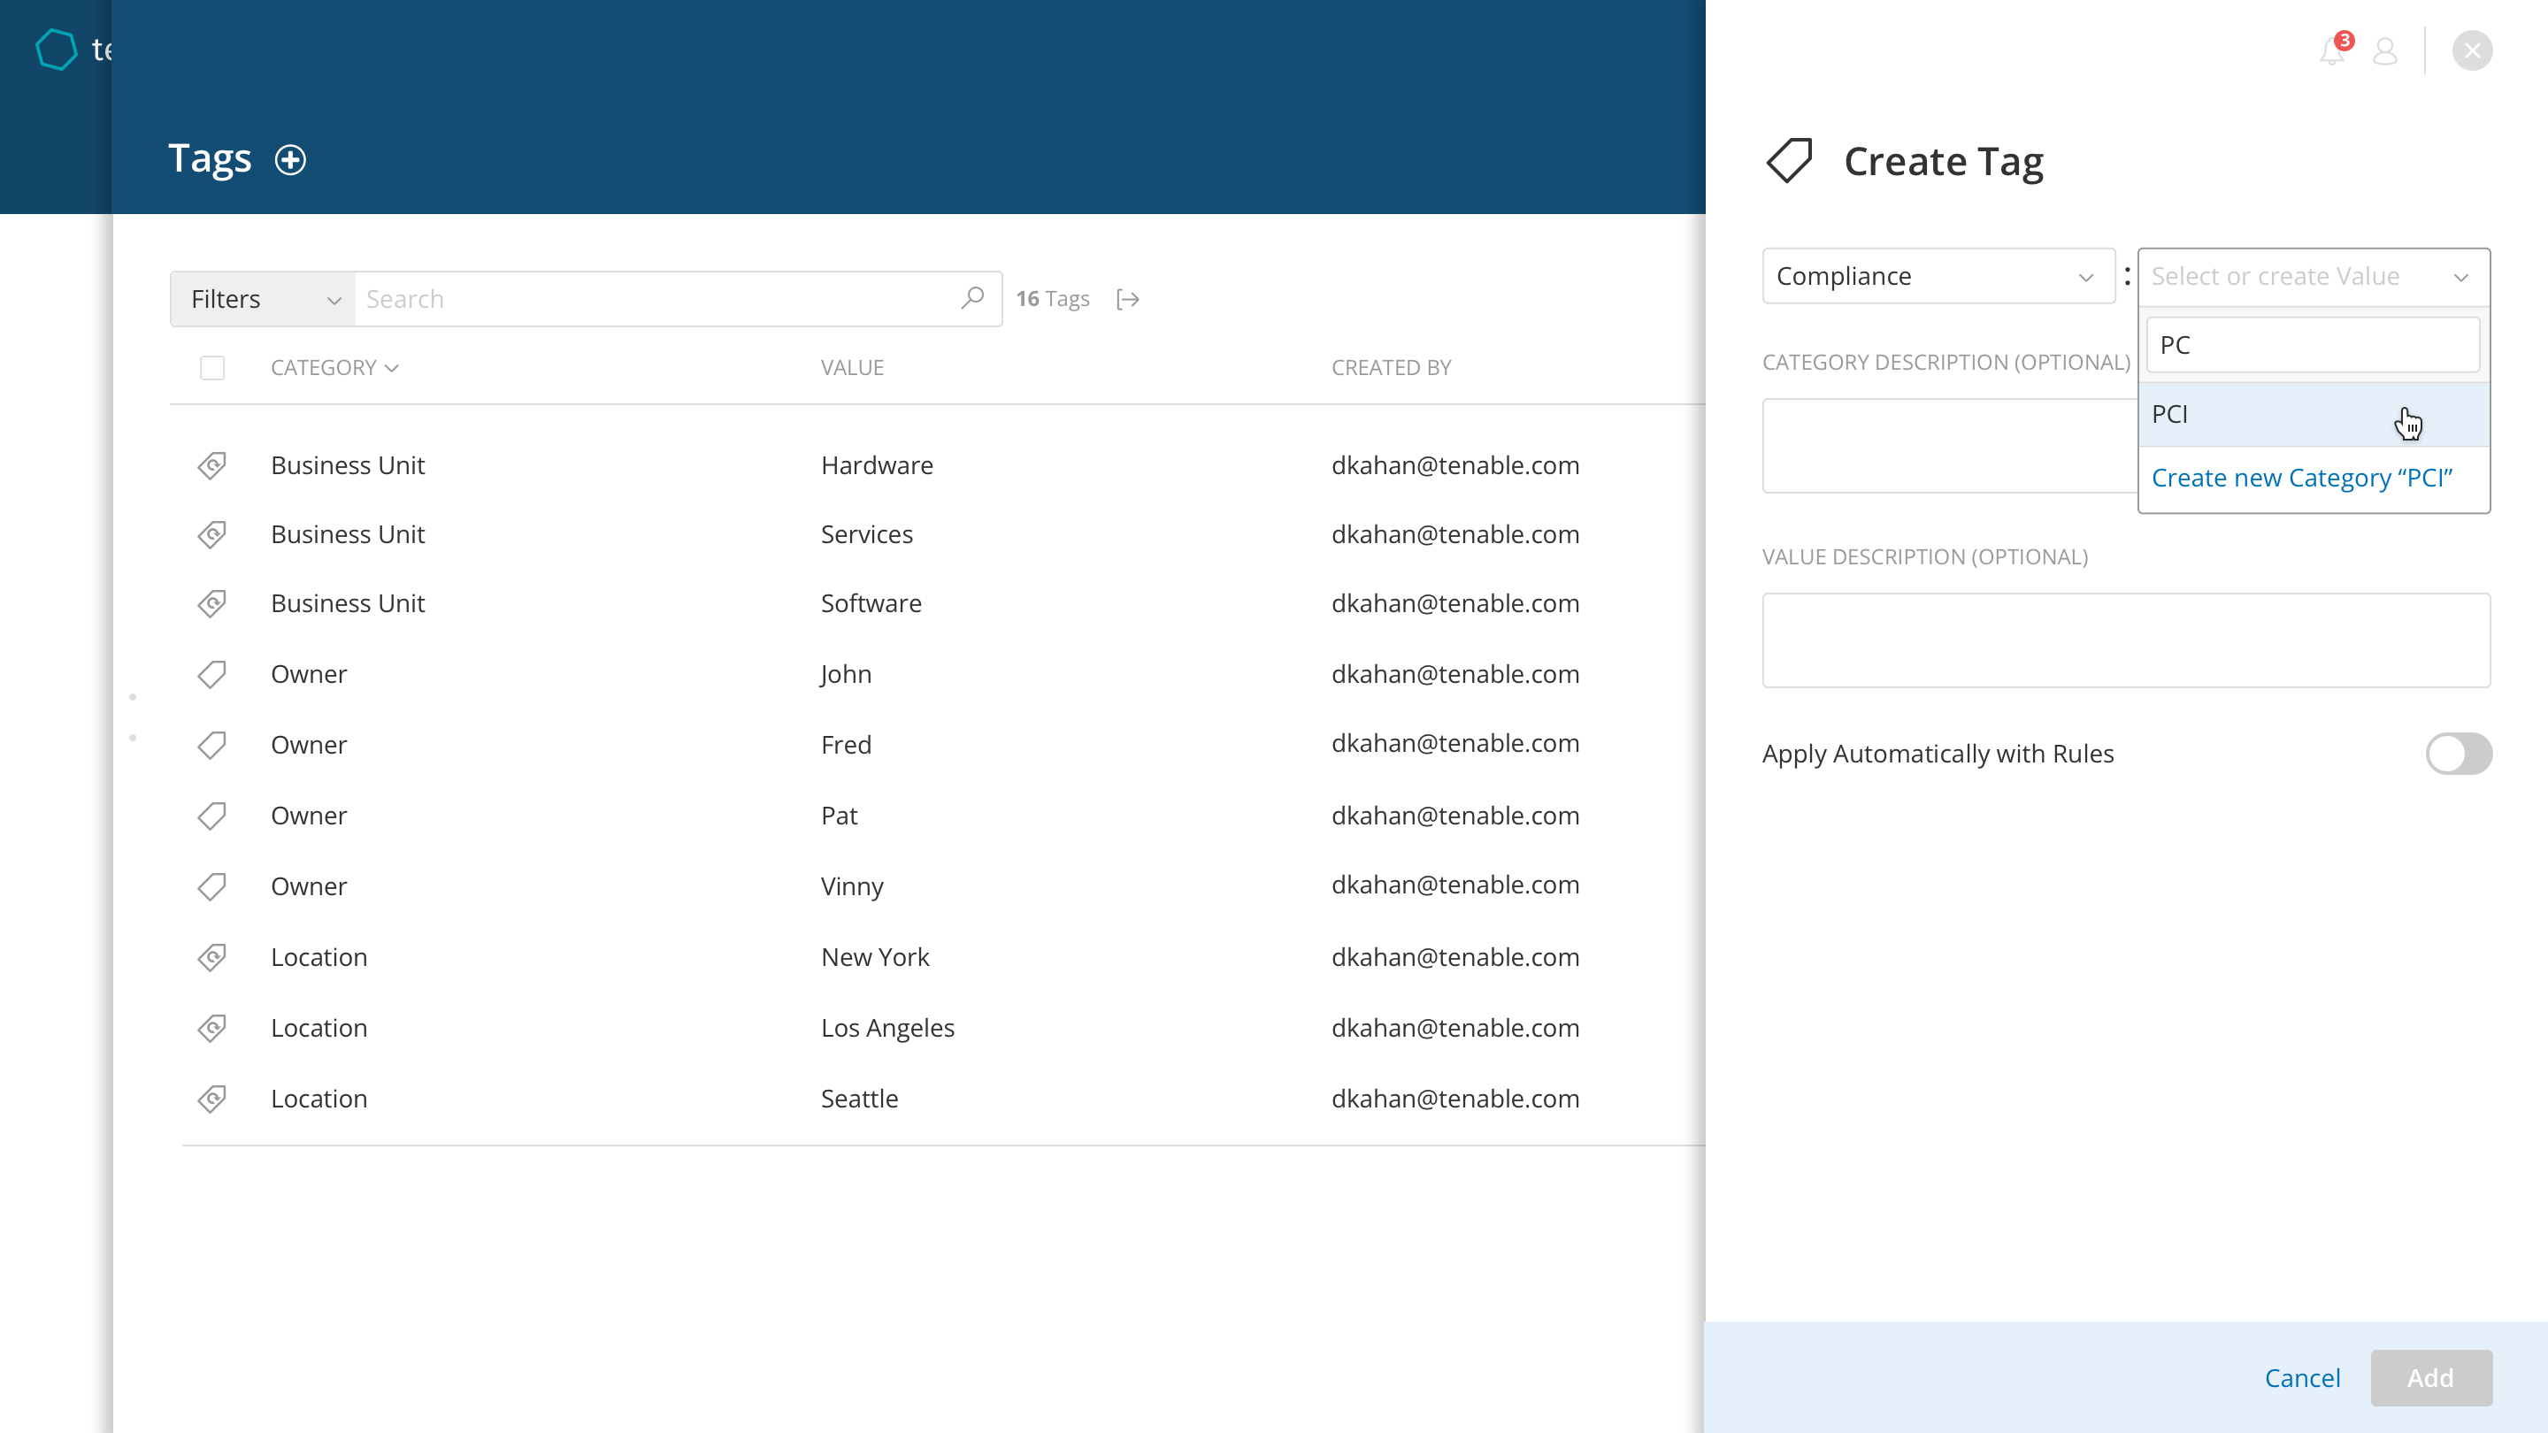The height and width of the screenshot is (1433, 2548).
Task: Collapse the Select or create Value dropdown
Action: click(x=2460, y=277)
